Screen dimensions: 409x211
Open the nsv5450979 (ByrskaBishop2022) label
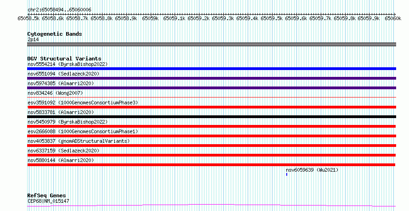pyautogui.click(x=68, y=122)
